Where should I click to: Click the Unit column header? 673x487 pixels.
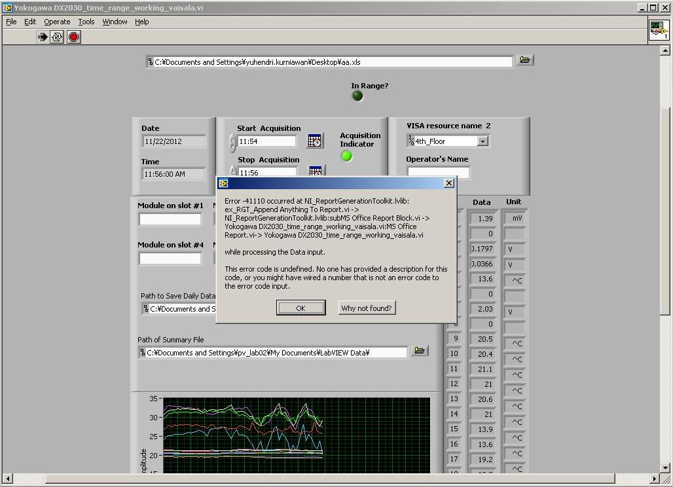click(x=513, y=202)
